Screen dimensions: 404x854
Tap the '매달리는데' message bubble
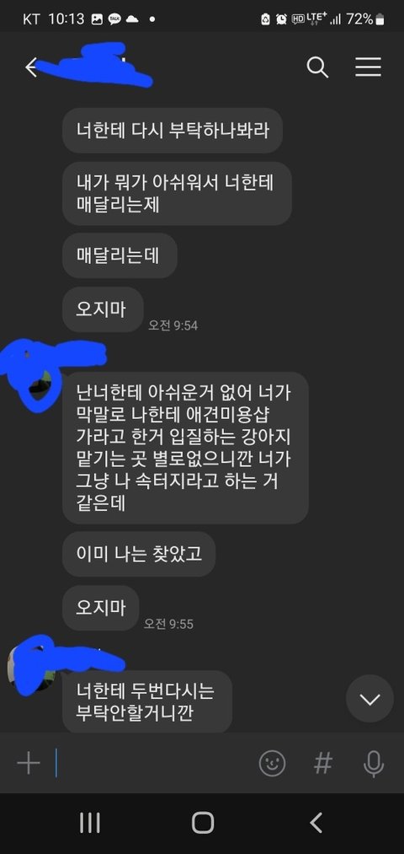coord(120,255)
